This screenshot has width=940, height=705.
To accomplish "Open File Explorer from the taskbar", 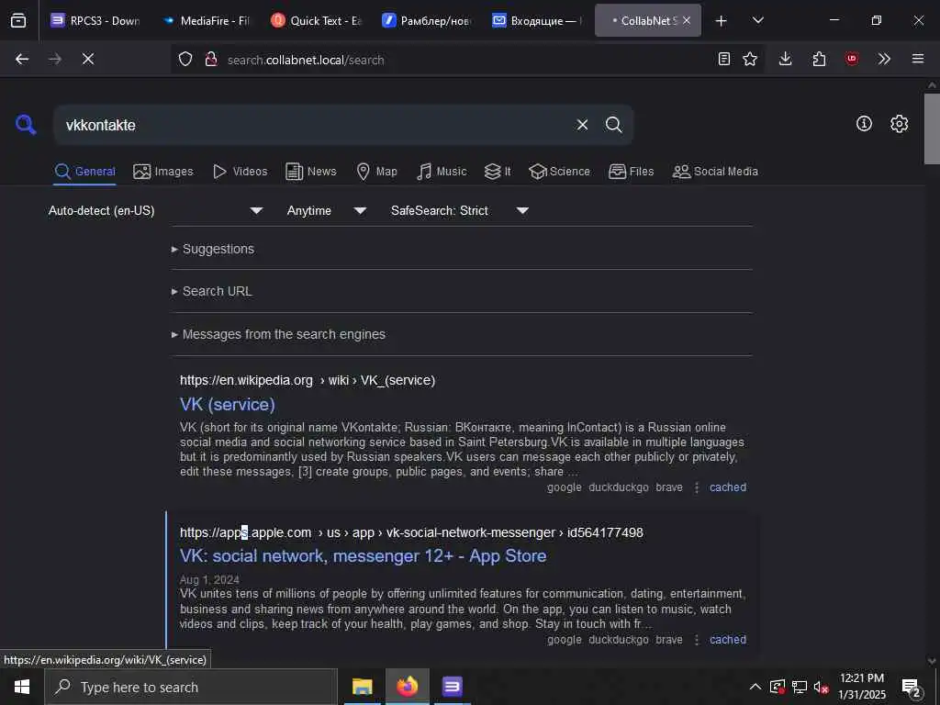I will [362, 687].
